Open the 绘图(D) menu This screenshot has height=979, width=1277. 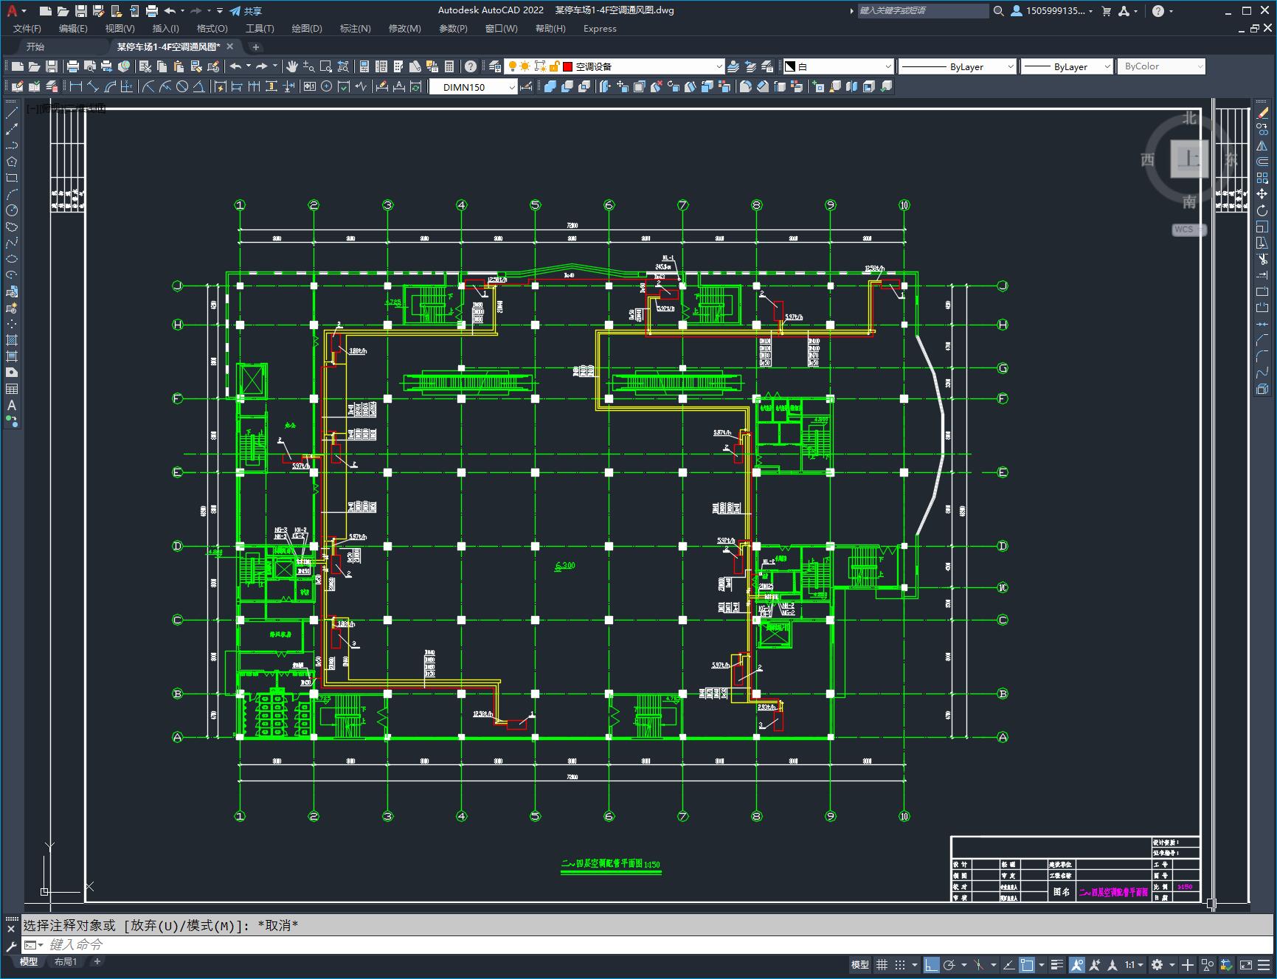pos(307,29)
